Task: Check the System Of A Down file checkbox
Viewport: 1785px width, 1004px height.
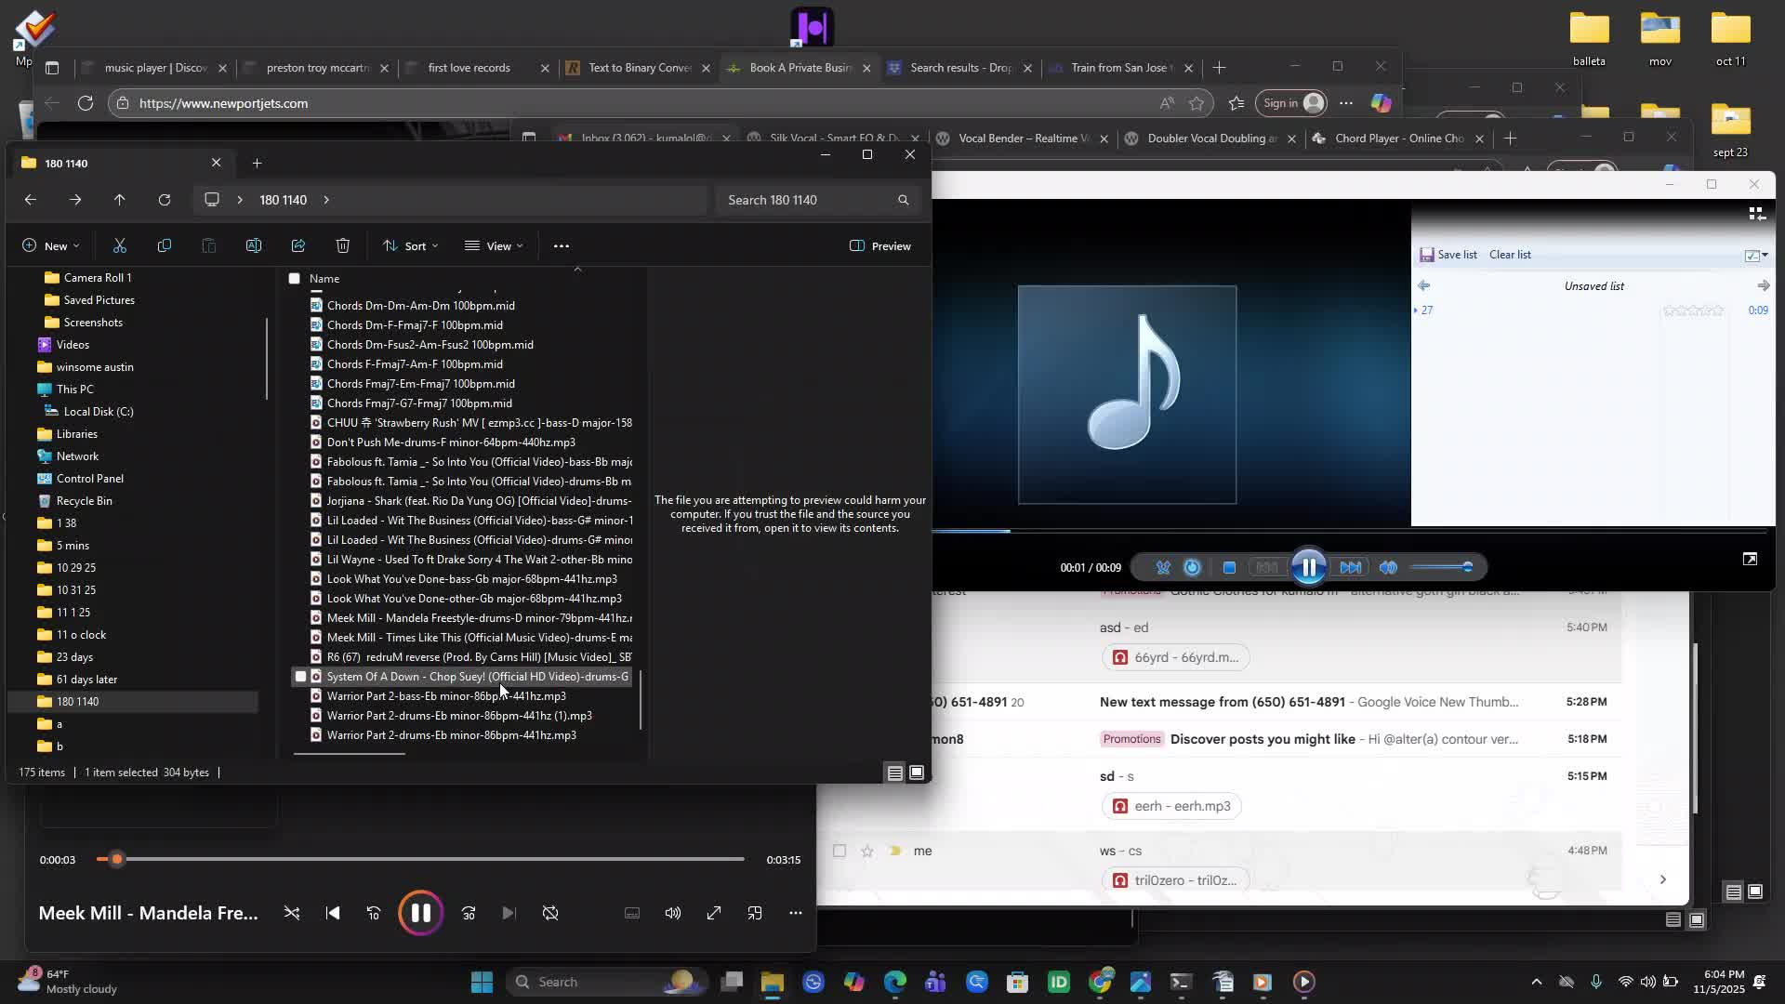Action: (x=300, y=677)
